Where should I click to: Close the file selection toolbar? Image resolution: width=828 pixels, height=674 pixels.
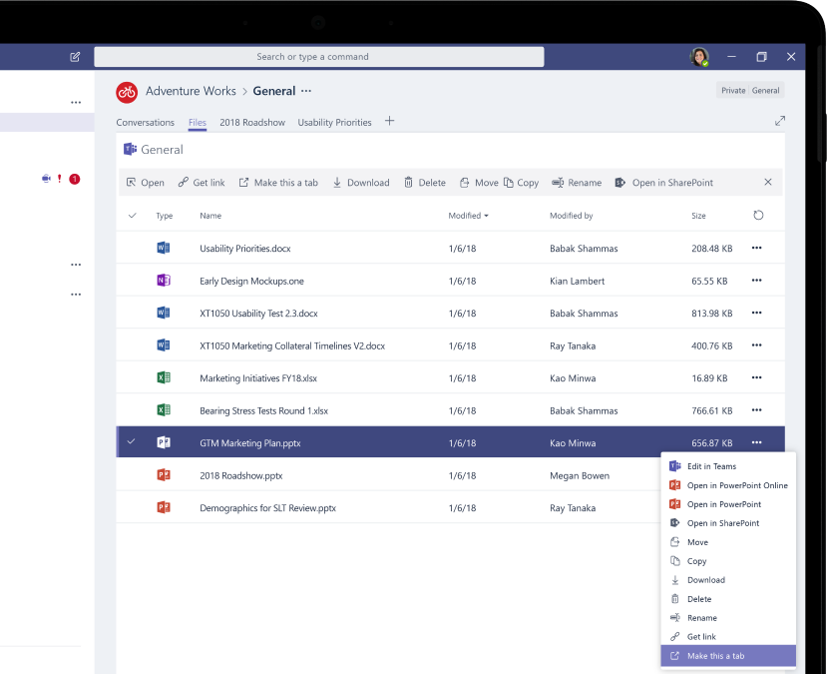[768, 182]
